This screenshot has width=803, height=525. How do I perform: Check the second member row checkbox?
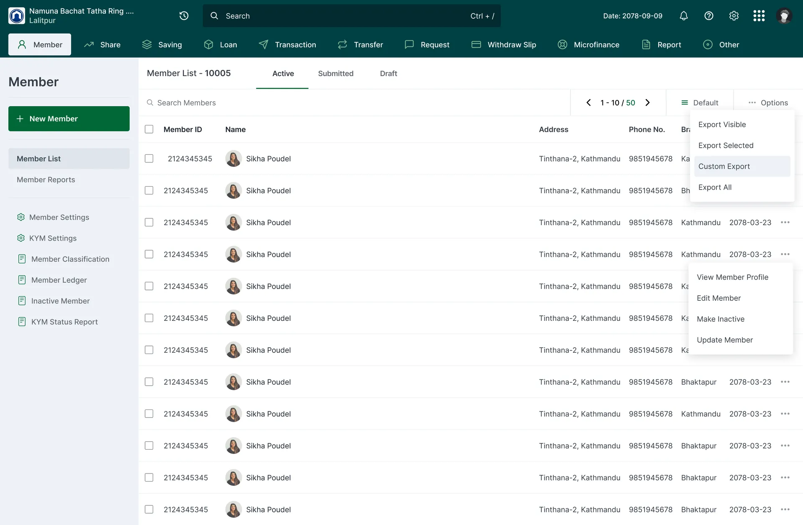tap(149, 190)
